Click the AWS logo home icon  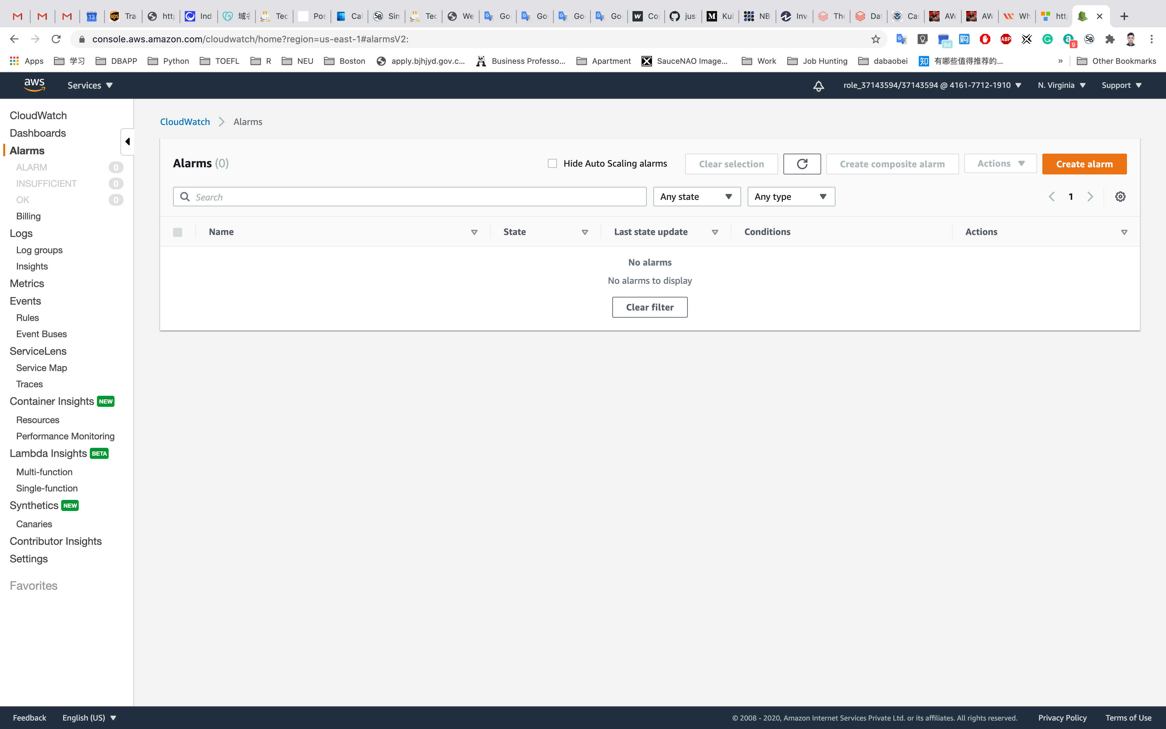(x=34, y=85)
